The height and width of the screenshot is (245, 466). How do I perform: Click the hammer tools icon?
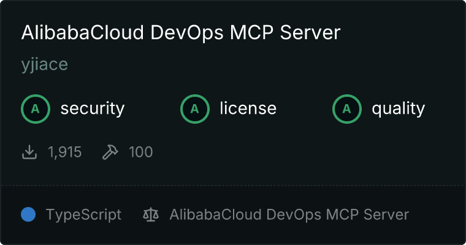tap(110, 152)
